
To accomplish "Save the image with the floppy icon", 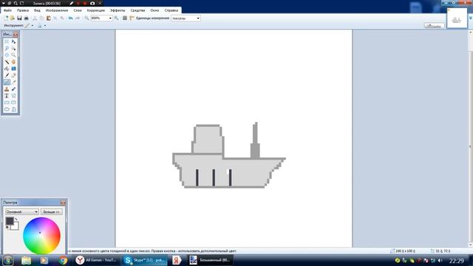I will point(19,18).
